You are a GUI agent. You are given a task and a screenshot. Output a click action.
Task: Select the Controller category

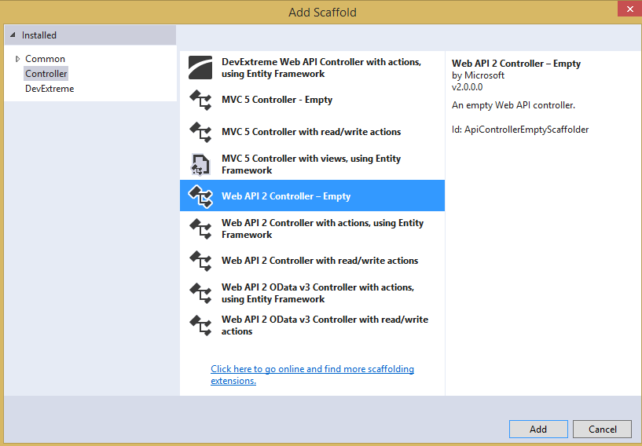click(x=46, y=74)
